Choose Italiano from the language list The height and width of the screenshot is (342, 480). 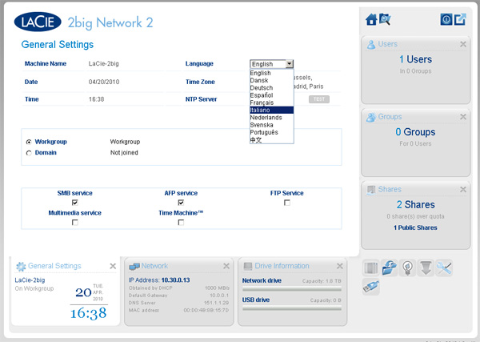tap(271, 110)
